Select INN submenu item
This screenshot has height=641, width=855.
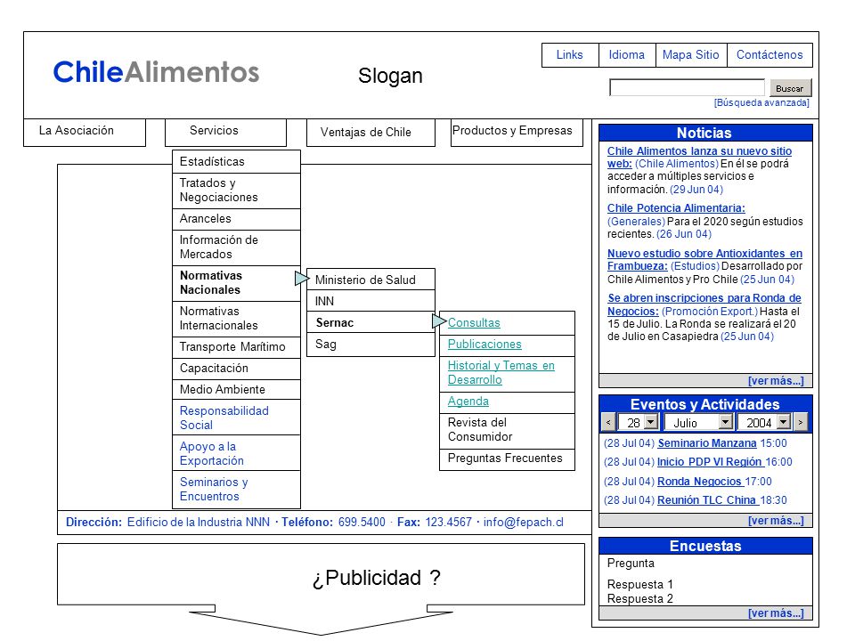pos(370,301)
